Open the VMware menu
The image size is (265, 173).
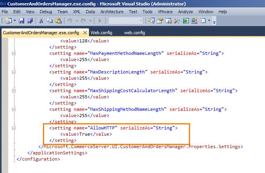coord(165,12)
